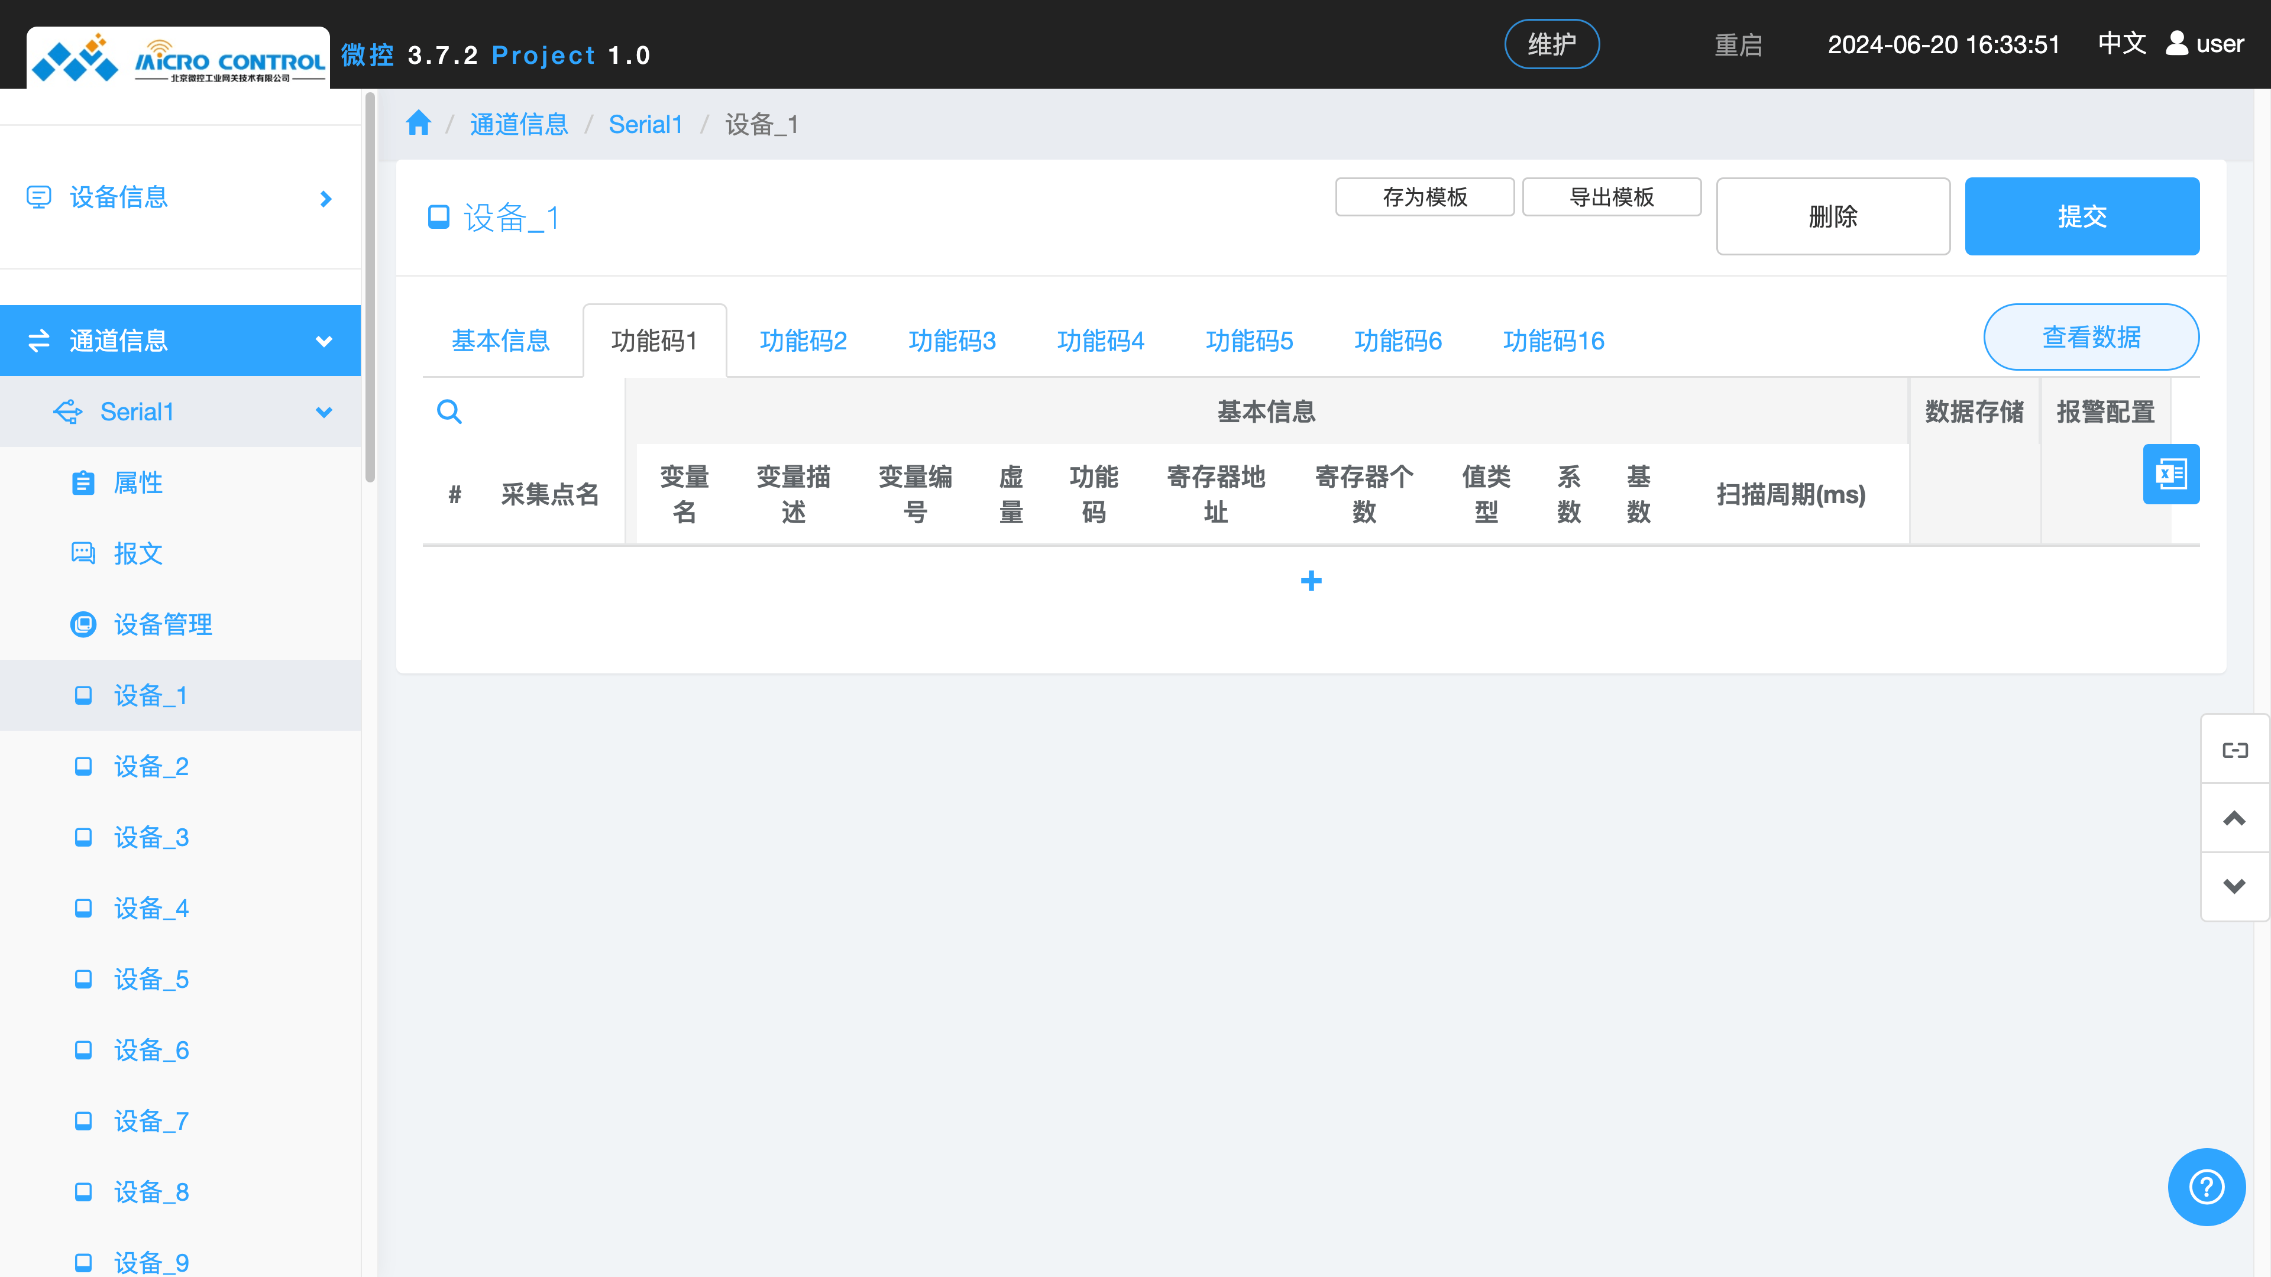Switch the language via 中文
This screenshot has width=2271, height=1277.
pos(2121,43)
